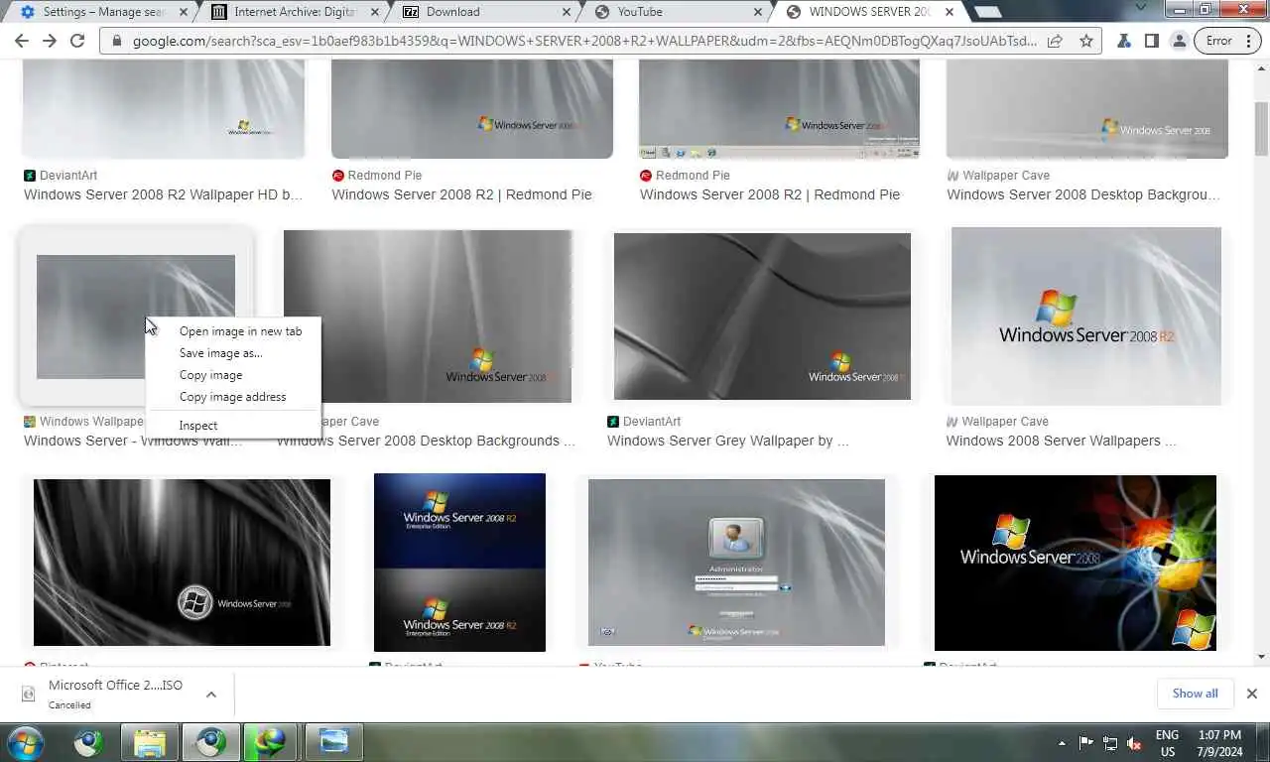Open a new browser tab
Viewport: 1270px width, 762px height.
(x=987, y=12)
